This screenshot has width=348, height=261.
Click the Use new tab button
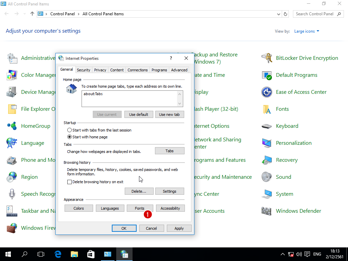pyautogui.click(x=170, y=115)
